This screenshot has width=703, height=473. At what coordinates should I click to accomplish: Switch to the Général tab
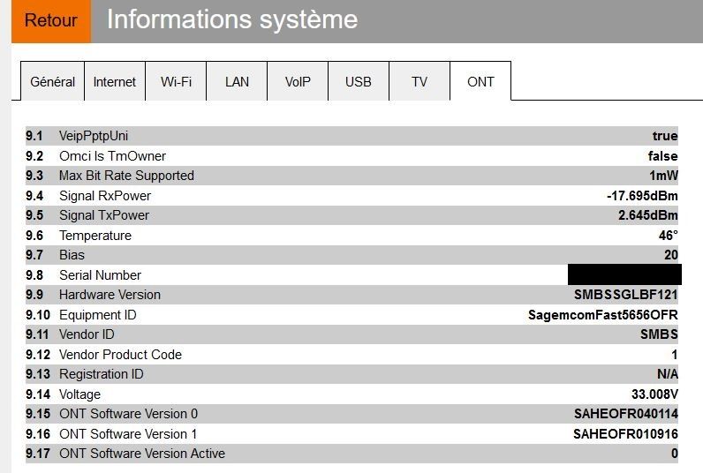click(53, 82)
